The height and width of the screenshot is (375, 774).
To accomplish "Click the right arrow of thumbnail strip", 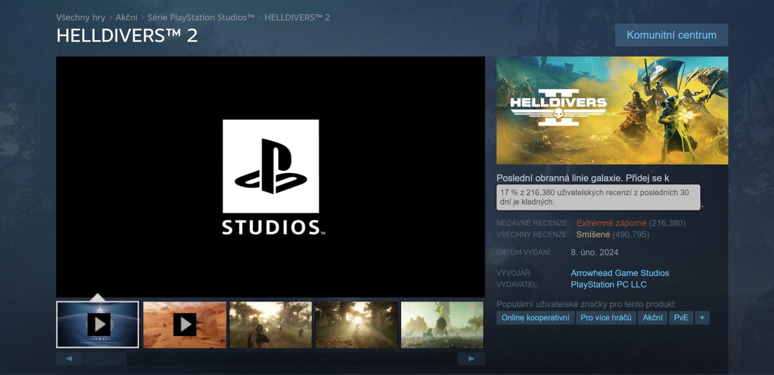I will tap(471, 358).
